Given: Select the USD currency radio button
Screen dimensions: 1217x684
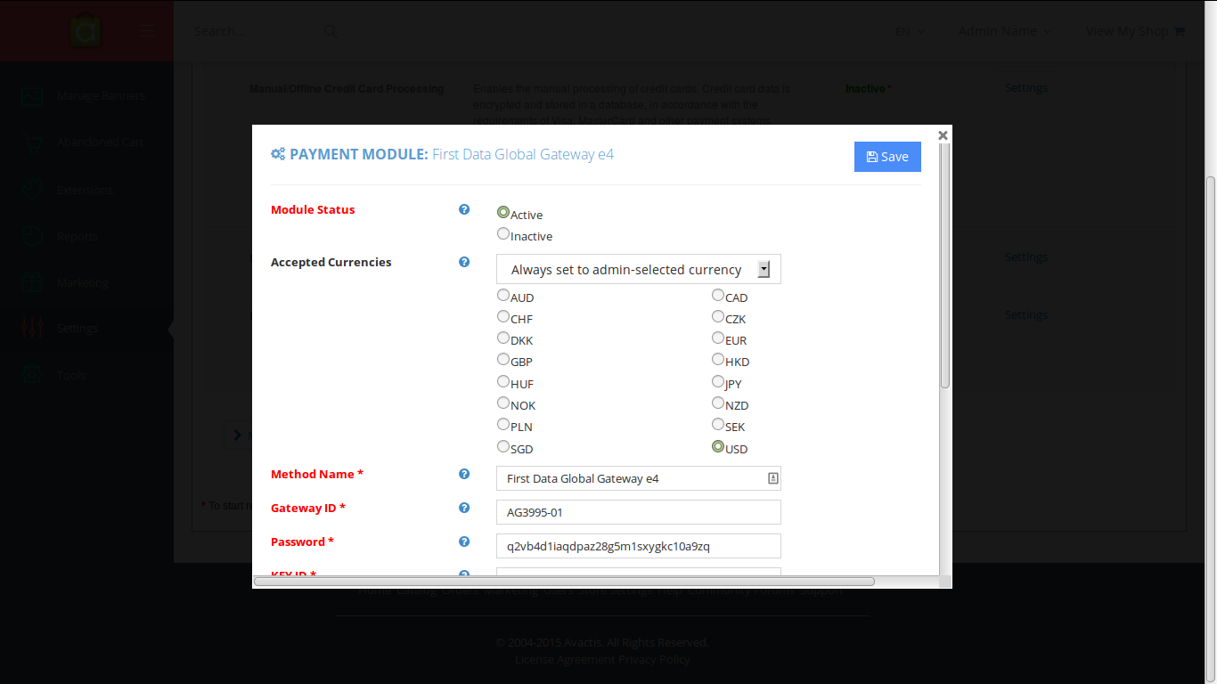Looking at the screenshot, I should 718,446.
